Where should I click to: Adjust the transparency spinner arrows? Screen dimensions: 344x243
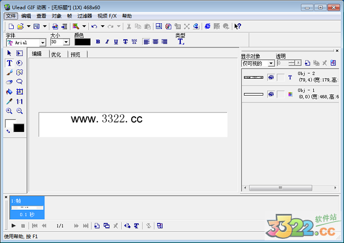coord(292,63)
